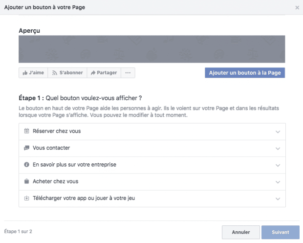Click the Annuler button
This screenshot has height=243, width=303.
[241, 232]
